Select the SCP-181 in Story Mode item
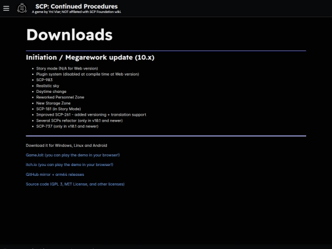This screenshot has width=332, height=249. (58, 109)
